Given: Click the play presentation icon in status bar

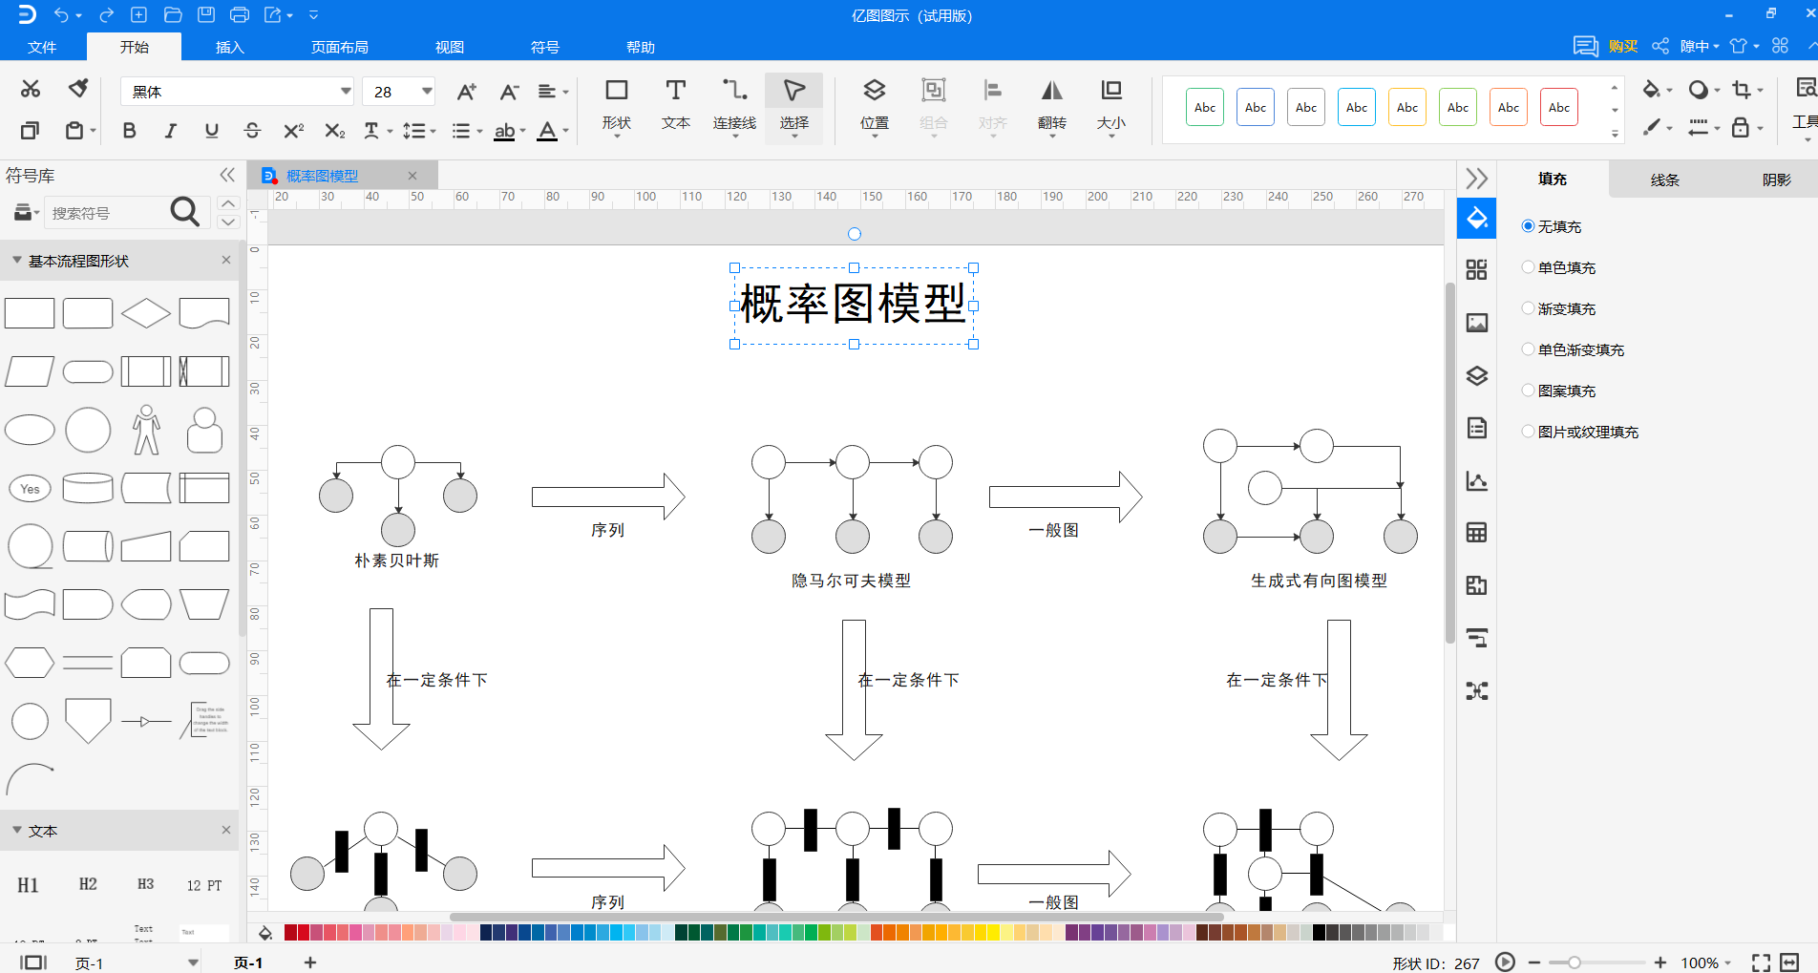Looking at the screenshot, I should pyautogui.click(x=1505, y=962).
